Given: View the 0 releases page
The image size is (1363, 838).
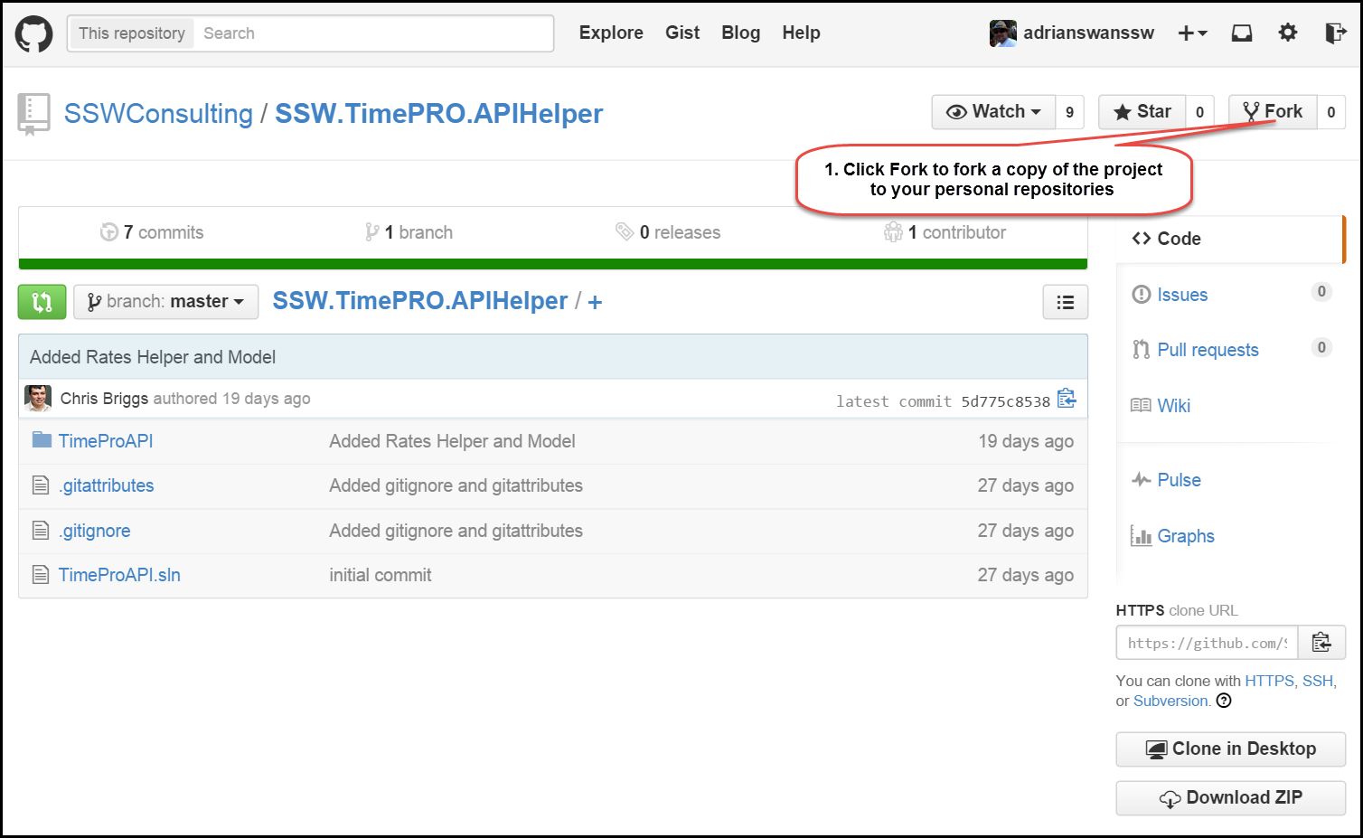Looking at the screenshot, I should [668, 232].
